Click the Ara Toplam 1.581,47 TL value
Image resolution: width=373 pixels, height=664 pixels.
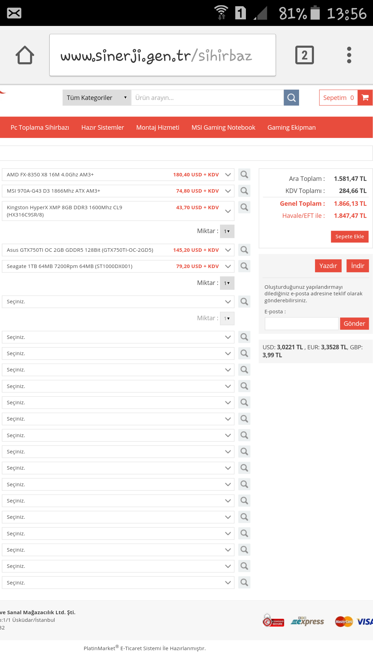[350, 179]
